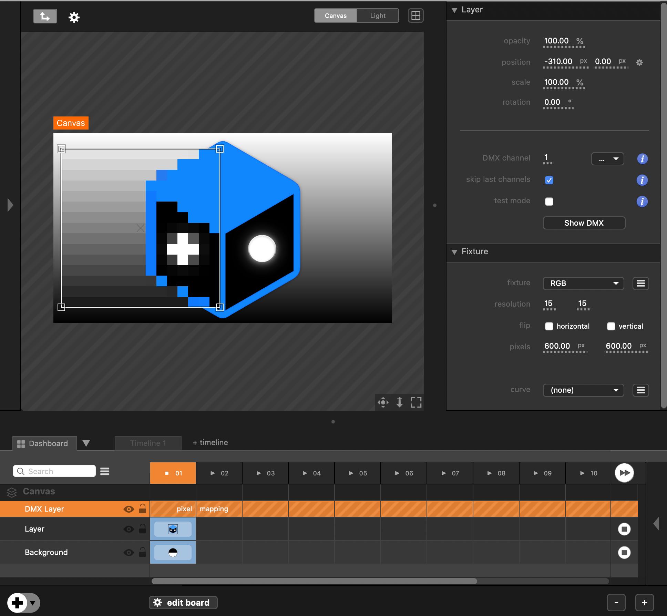Enable the test mode checkbox
Image resolution: width=667 pixels, height=616 pixels.
pos(549,202)
